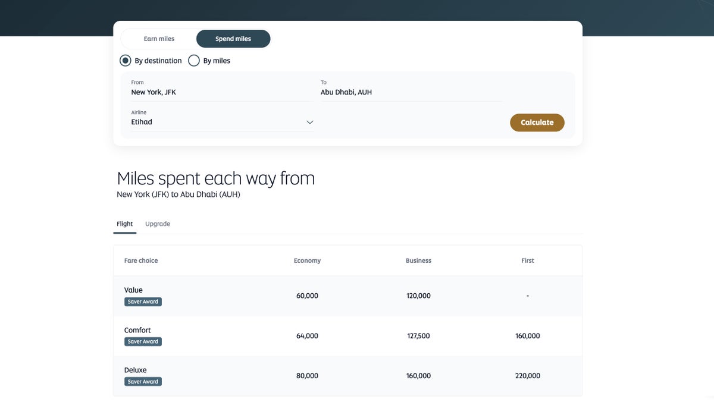This screenshot has height=402, width=714.
Task: Choose the By destination radio option
Action: (126, 61)
